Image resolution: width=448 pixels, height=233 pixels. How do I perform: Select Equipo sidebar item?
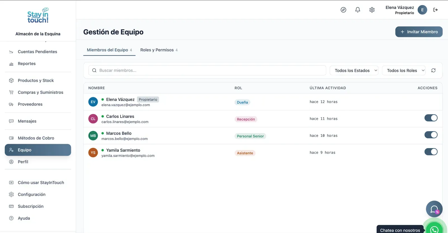click(38, 150)
